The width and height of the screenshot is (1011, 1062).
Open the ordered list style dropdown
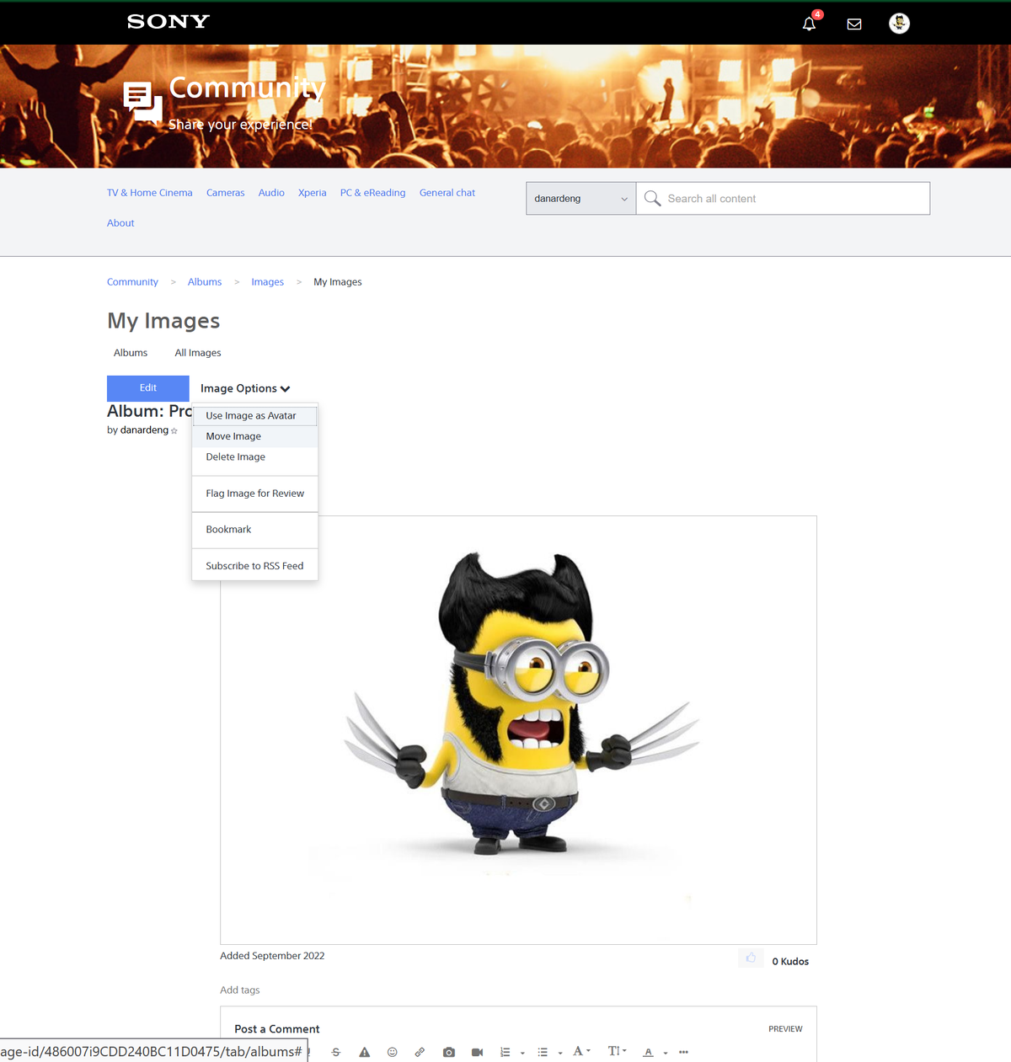[522, 1053]
